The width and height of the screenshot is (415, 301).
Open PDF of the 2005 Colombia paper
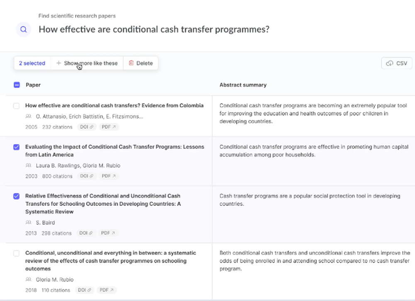point(109,127)
